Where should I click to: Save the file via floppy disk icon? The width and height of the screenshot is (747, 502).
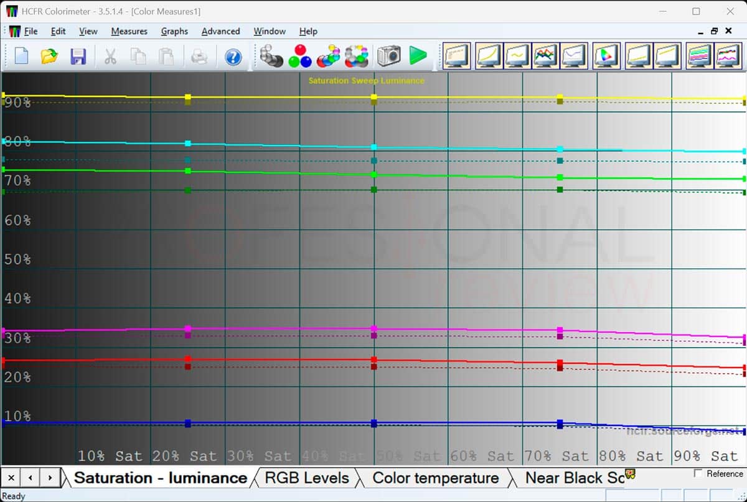pyautogui.click(x=78, y=57)
